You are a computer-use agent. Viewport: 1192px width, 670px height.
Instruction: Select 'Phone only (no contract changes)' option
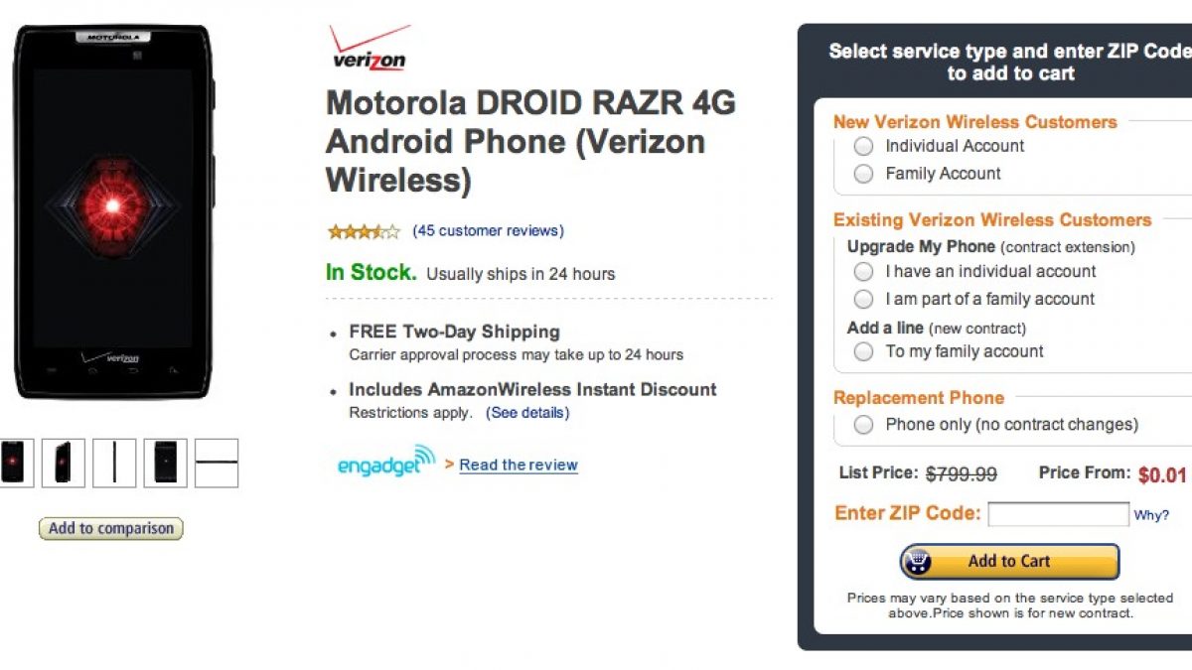click(864, 425)
